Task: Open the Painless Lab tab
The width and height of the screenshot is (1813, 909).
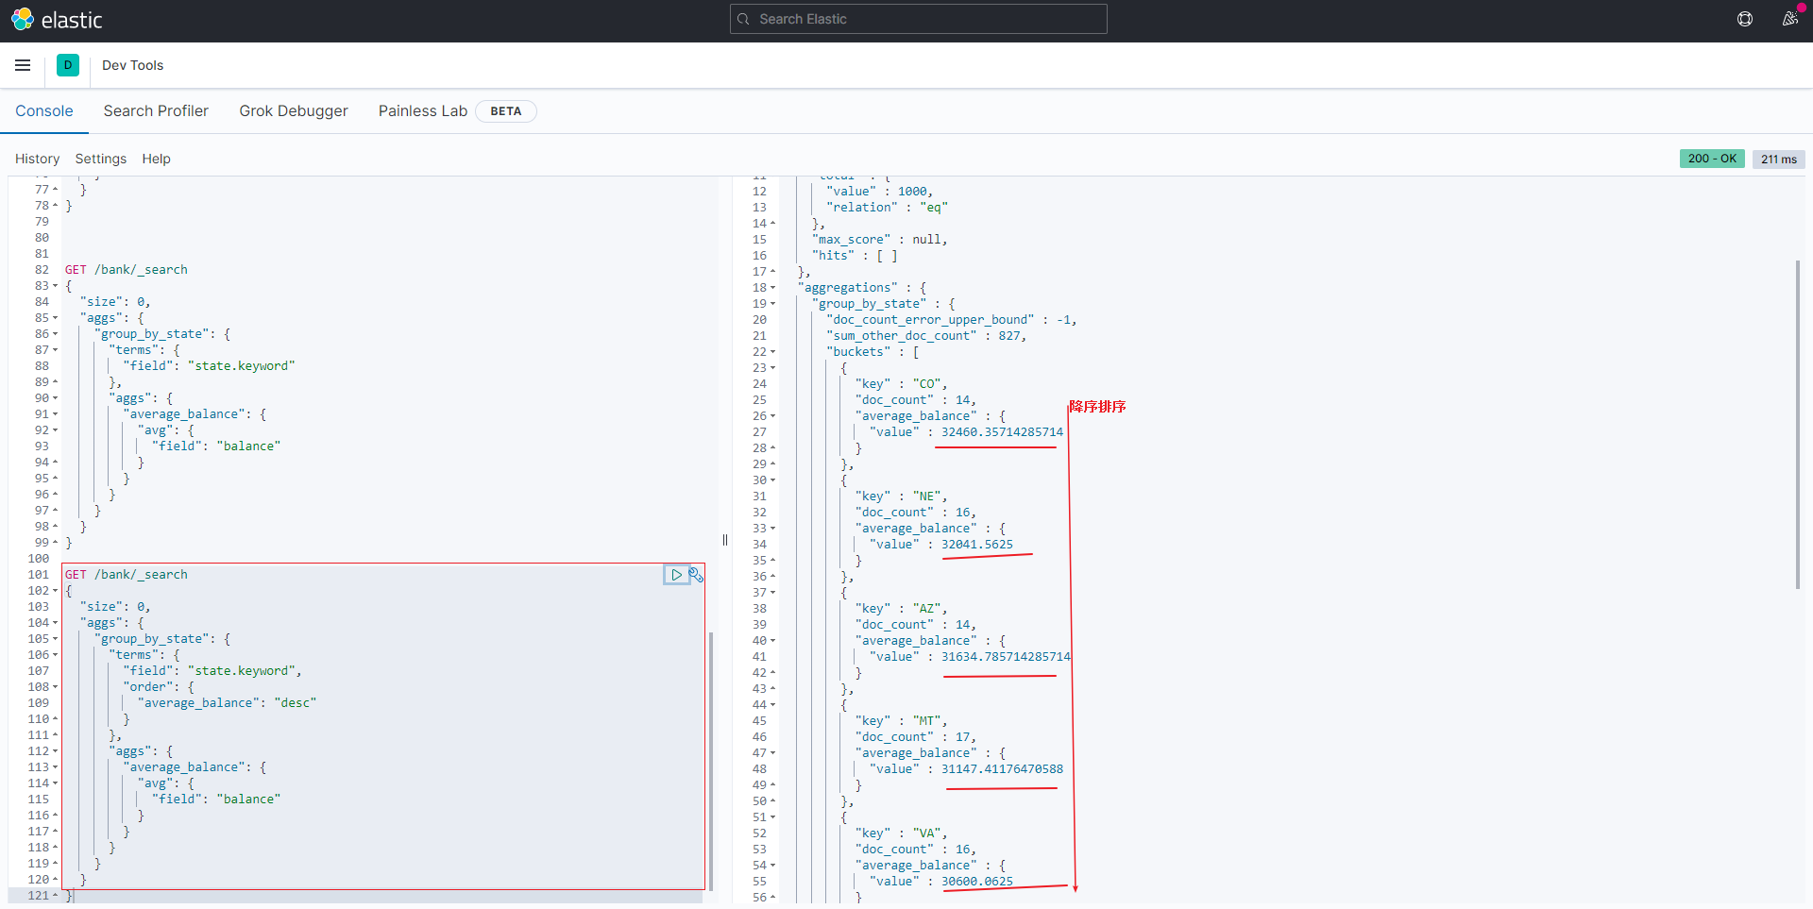Action: tap(422, 111)
